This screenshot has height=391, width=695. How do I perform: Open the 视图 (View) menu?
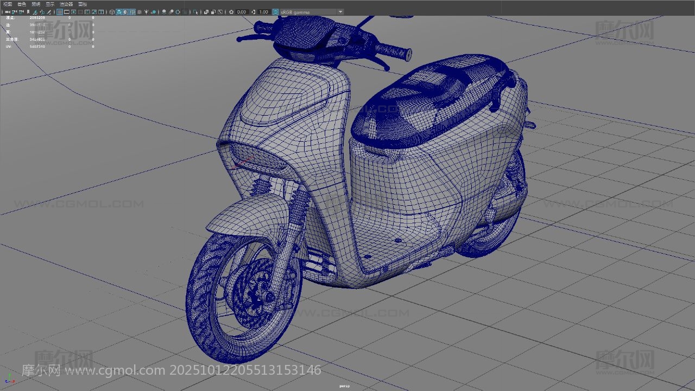tap(8, 4)
